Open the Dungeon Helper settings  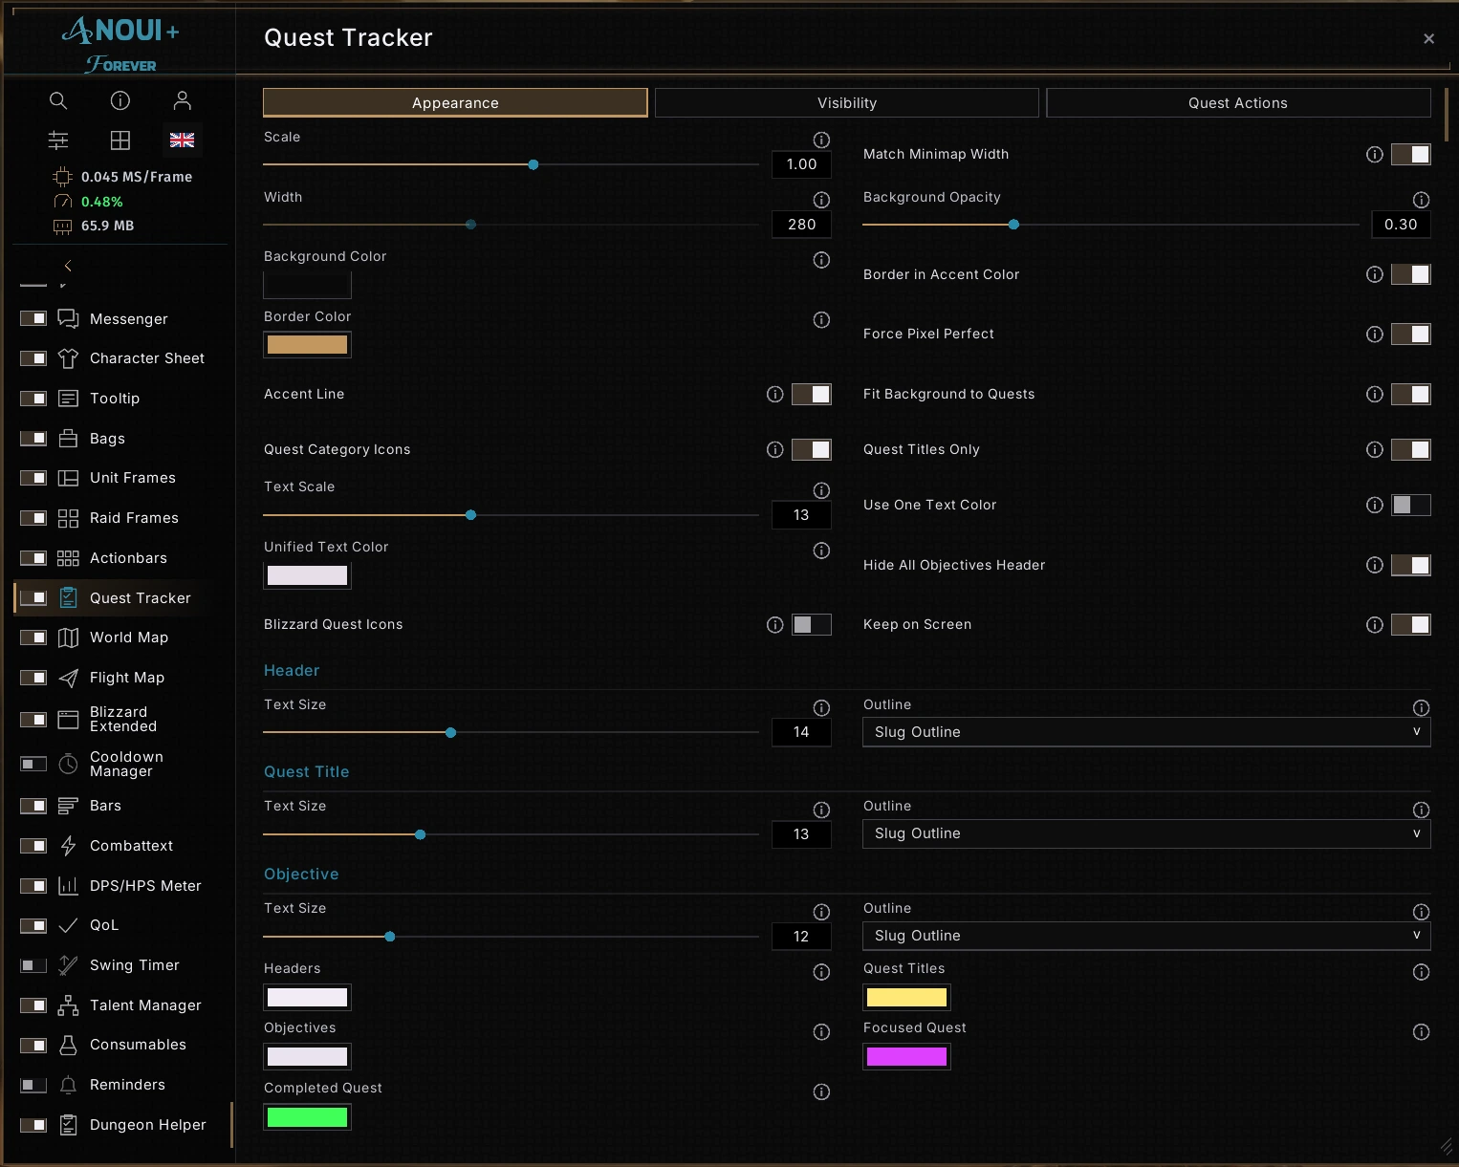click(x=147, y=1125)
